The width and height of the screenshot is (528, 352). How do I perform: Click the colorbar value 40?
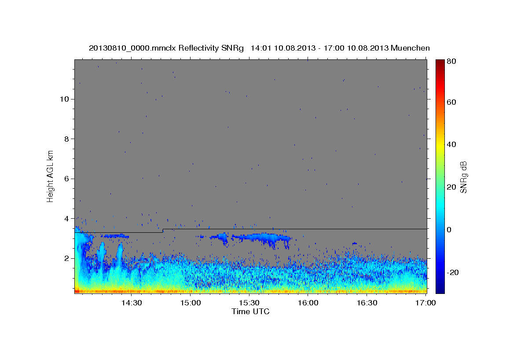(452, 144)
